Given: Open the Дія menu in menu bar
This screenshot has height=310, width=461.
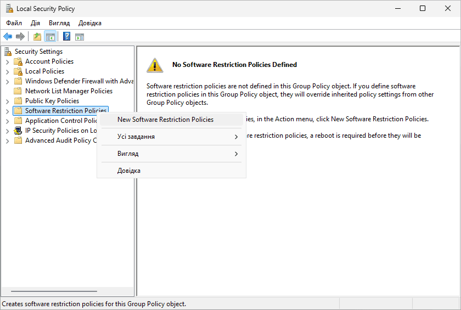Looking at the screenshot, I should [35, 23].
